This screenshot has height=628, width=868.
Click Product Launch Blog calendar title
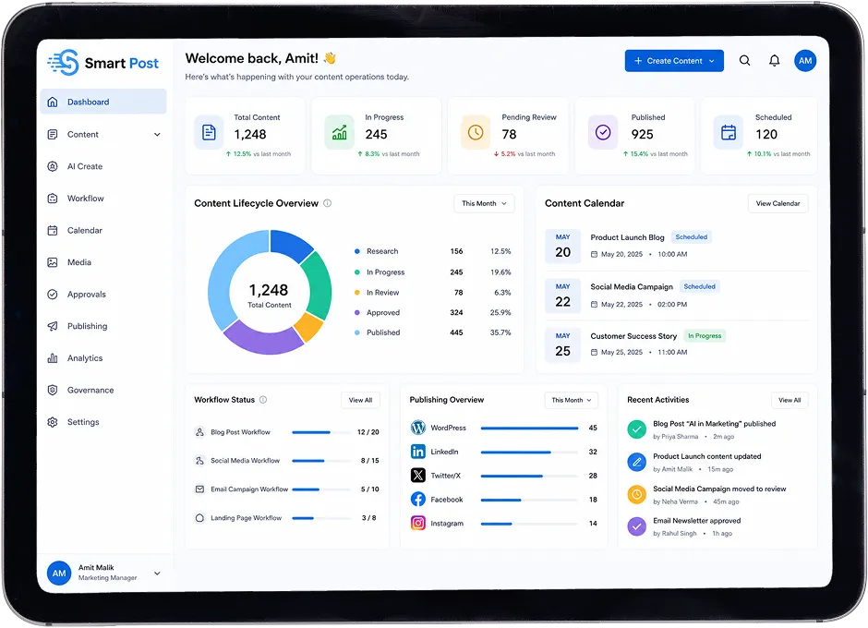(627, 237)
